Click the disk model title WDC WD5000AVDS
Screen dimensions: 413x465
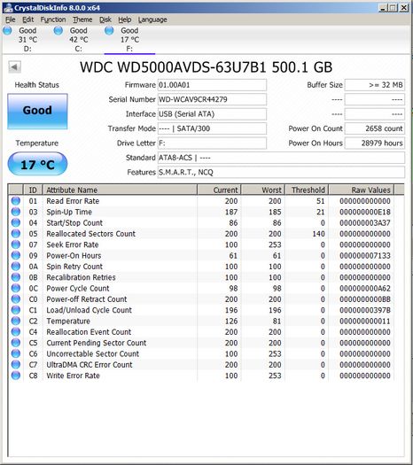tap(206, 67)
